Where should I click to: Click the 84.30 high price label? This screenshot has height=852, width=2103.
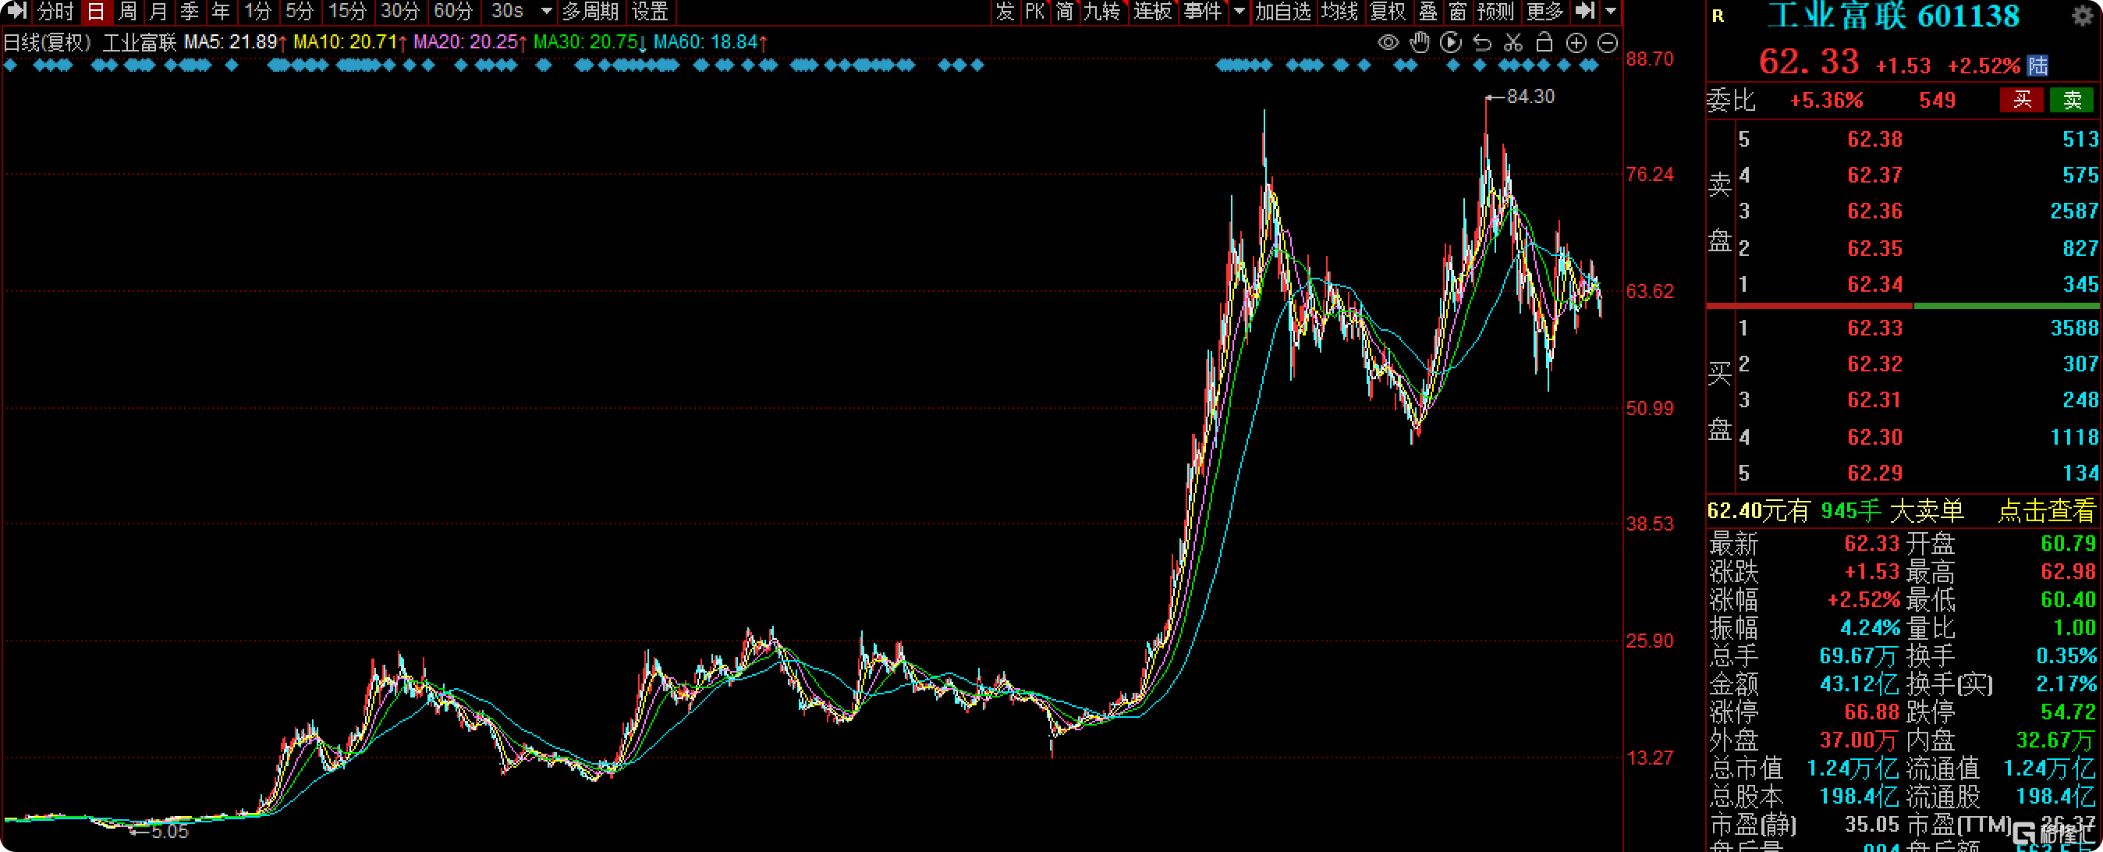[x=1530, y=97]
